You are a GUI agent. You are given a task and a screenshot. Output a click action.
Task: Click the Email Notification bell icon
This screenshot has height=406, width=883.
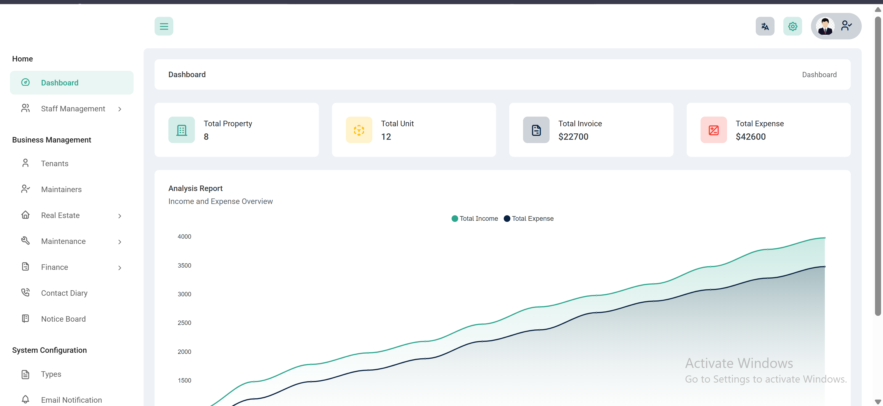tap(25, 399)
